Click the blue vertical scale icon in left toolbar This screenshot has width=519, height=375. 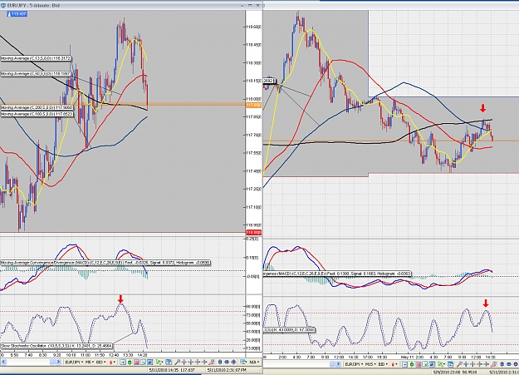[220, 362]
